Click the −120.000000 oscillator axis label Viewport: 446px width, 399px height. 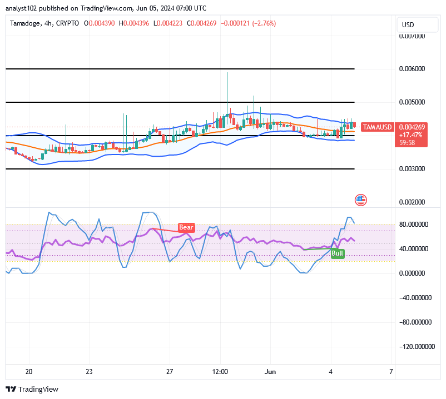click(417, 347)
